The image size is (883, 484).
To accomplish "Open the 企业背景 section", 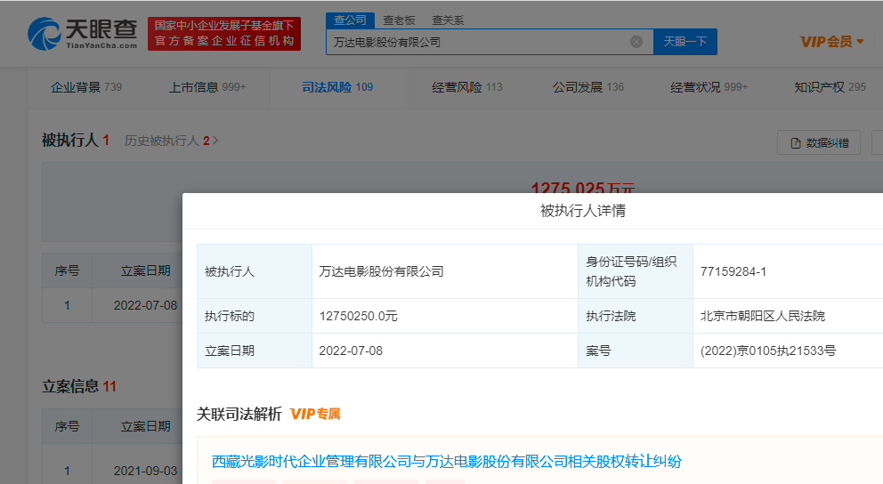I will point(85,87).
